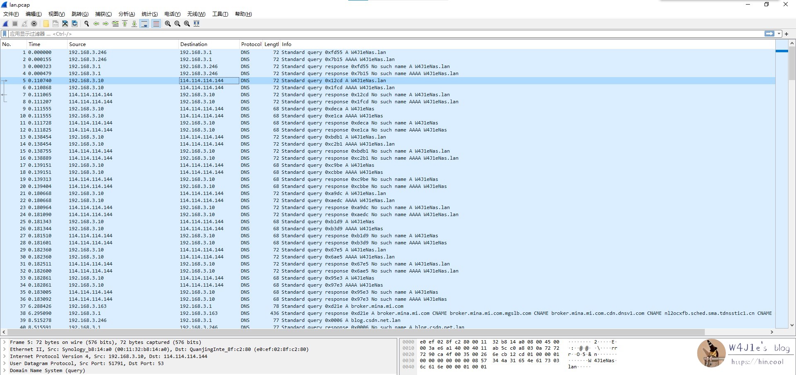Open go to specified packet

point(115,24)
